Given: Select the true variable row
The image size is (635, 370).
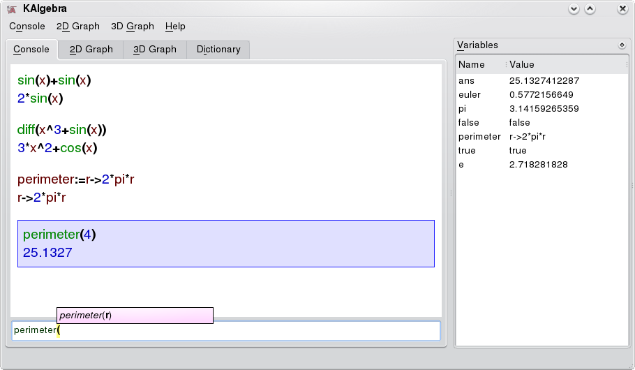Looking at the screenshot, I should 542,150.
